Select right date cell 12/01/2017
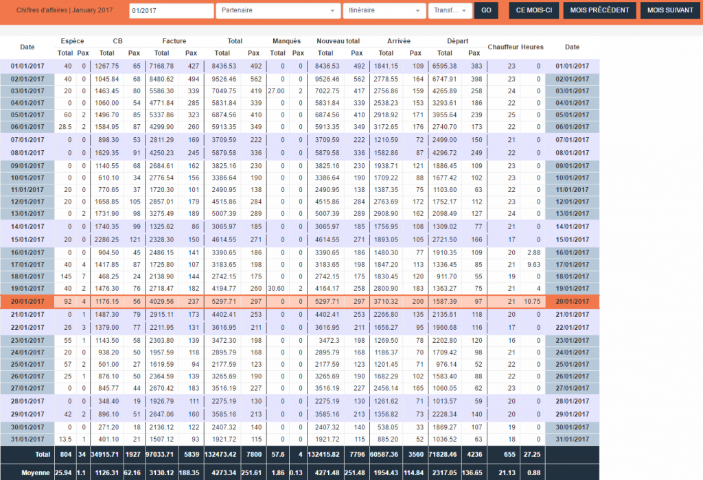 point(572,202)
